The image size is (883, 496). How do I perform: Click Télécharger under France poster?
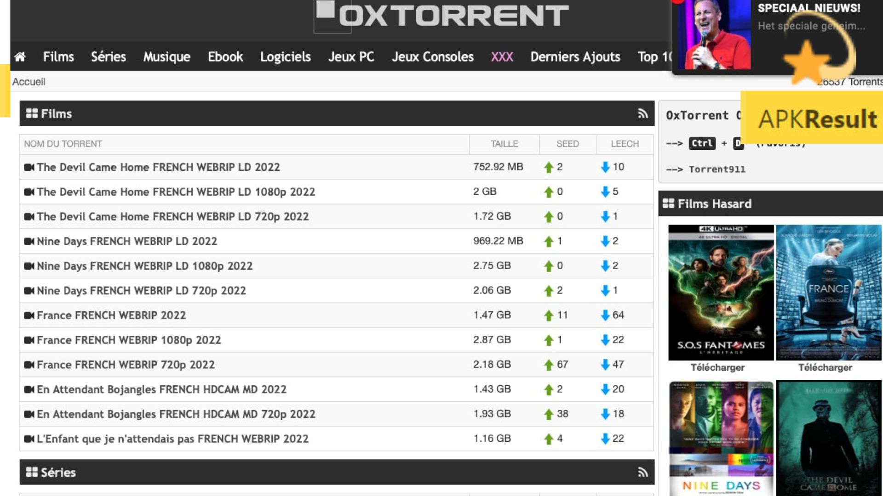pyautogui.click(x=825, y=367)
